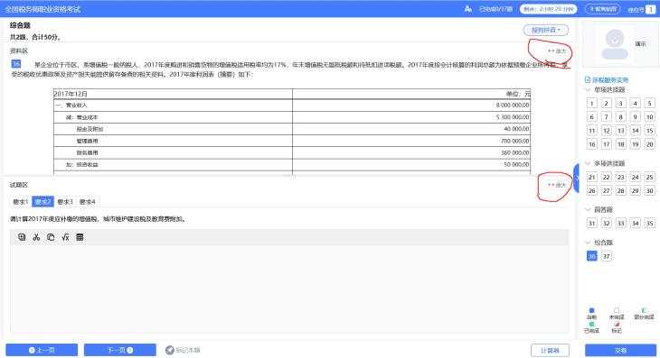Jump to question 30

pyautogui.click(x=649, y=190)
